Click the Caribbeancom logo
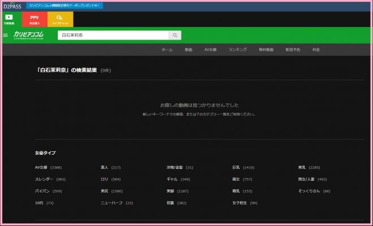This screenshot has height=226, width=373. click(29, 35)
